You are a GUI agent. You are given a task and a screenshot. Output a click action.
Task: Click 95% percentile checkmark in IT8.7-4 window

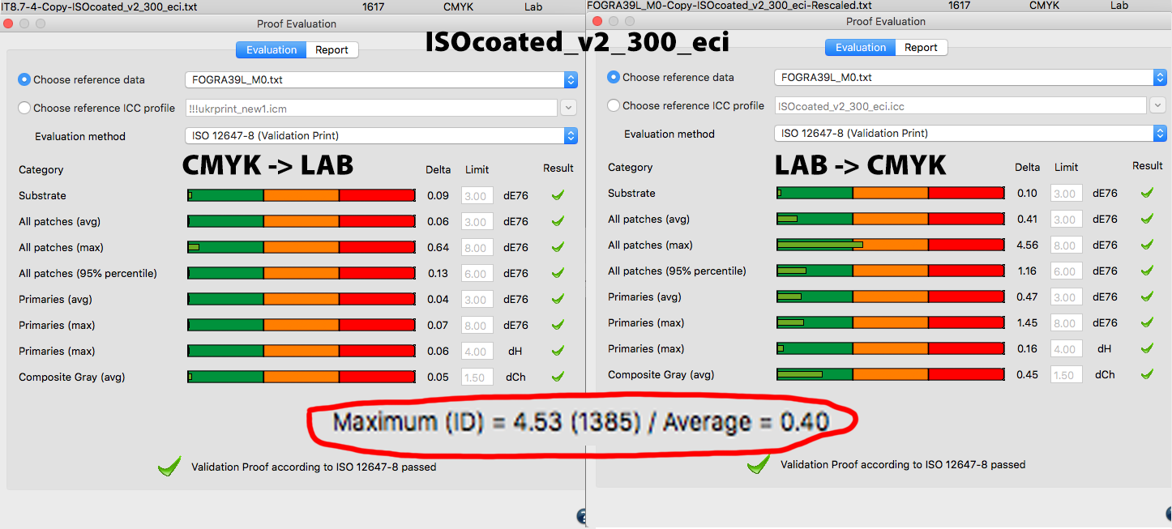[558, 273]
